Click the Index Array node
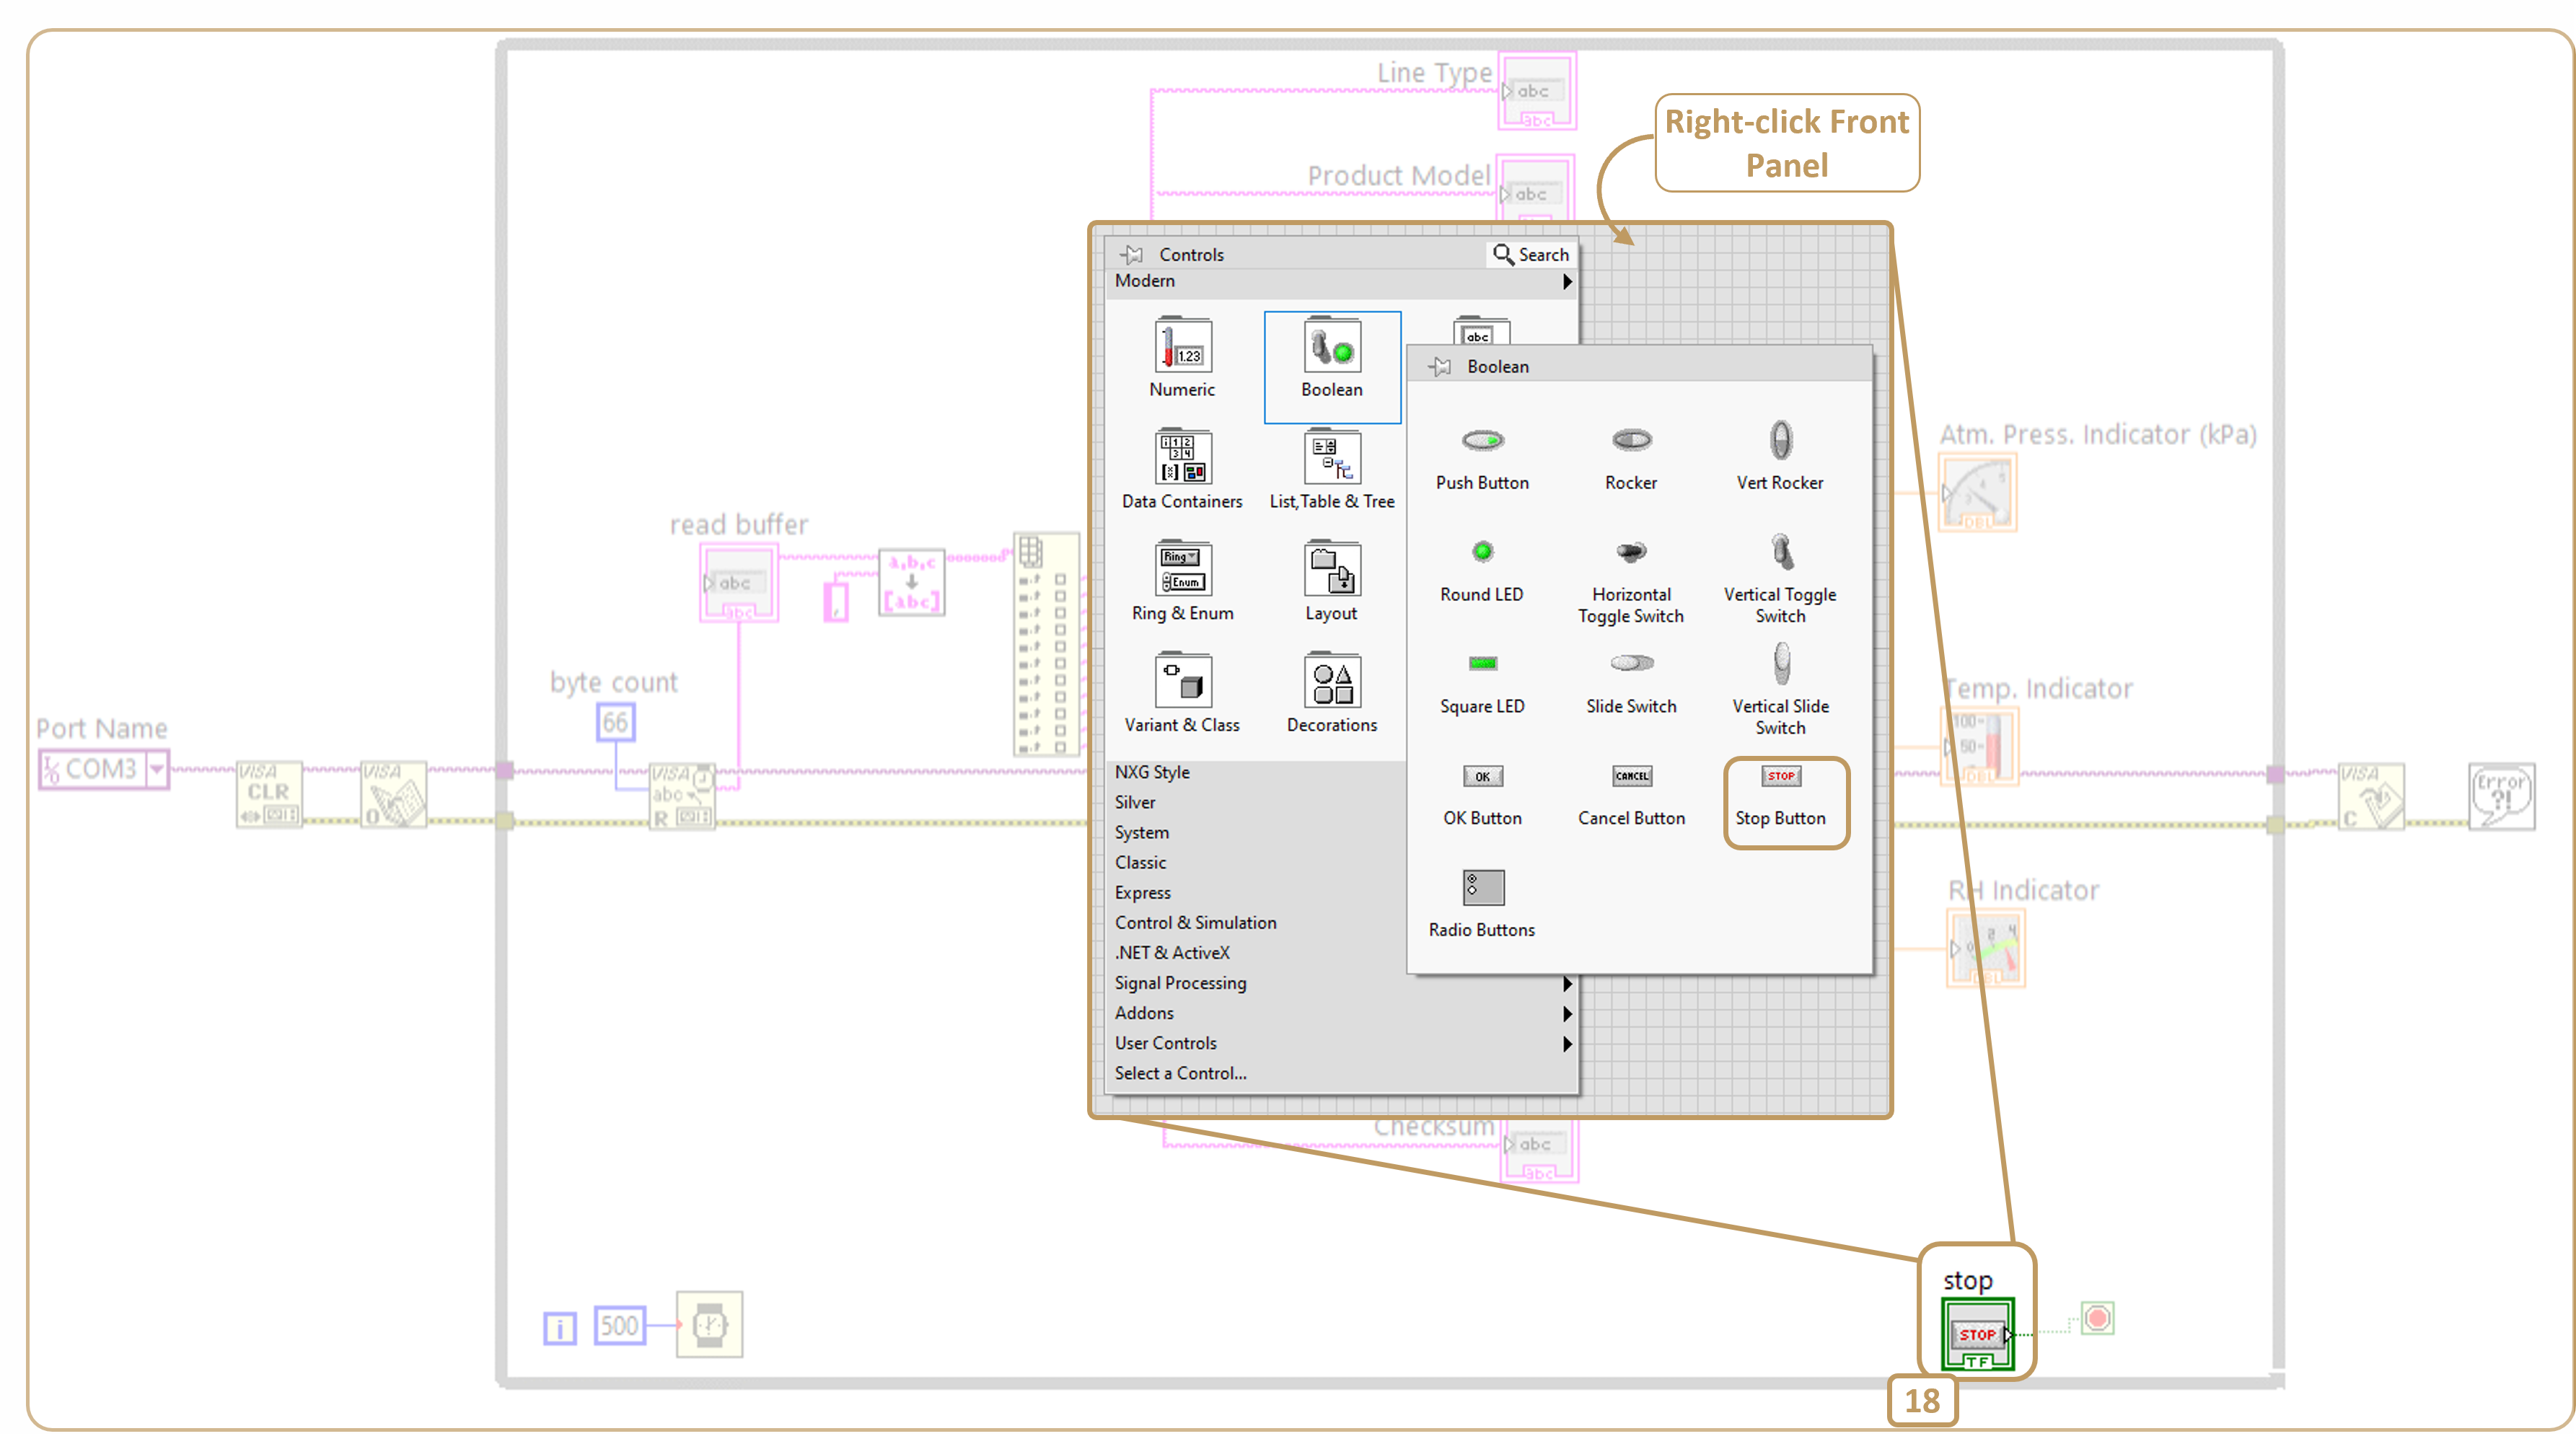 1046,644
